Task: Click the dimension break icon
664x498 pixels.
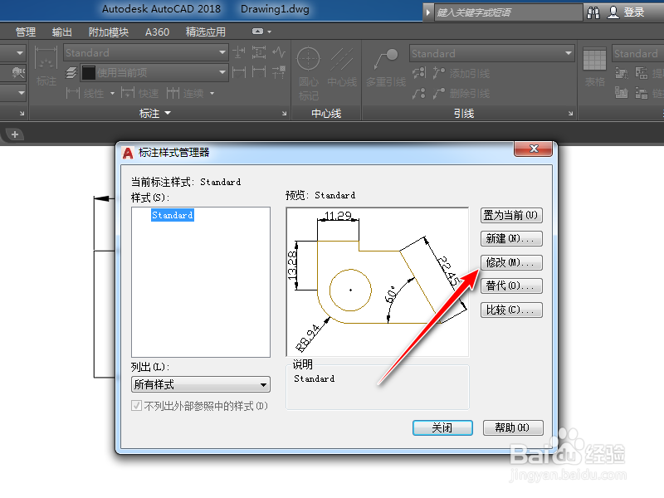Action: (239, 52)
